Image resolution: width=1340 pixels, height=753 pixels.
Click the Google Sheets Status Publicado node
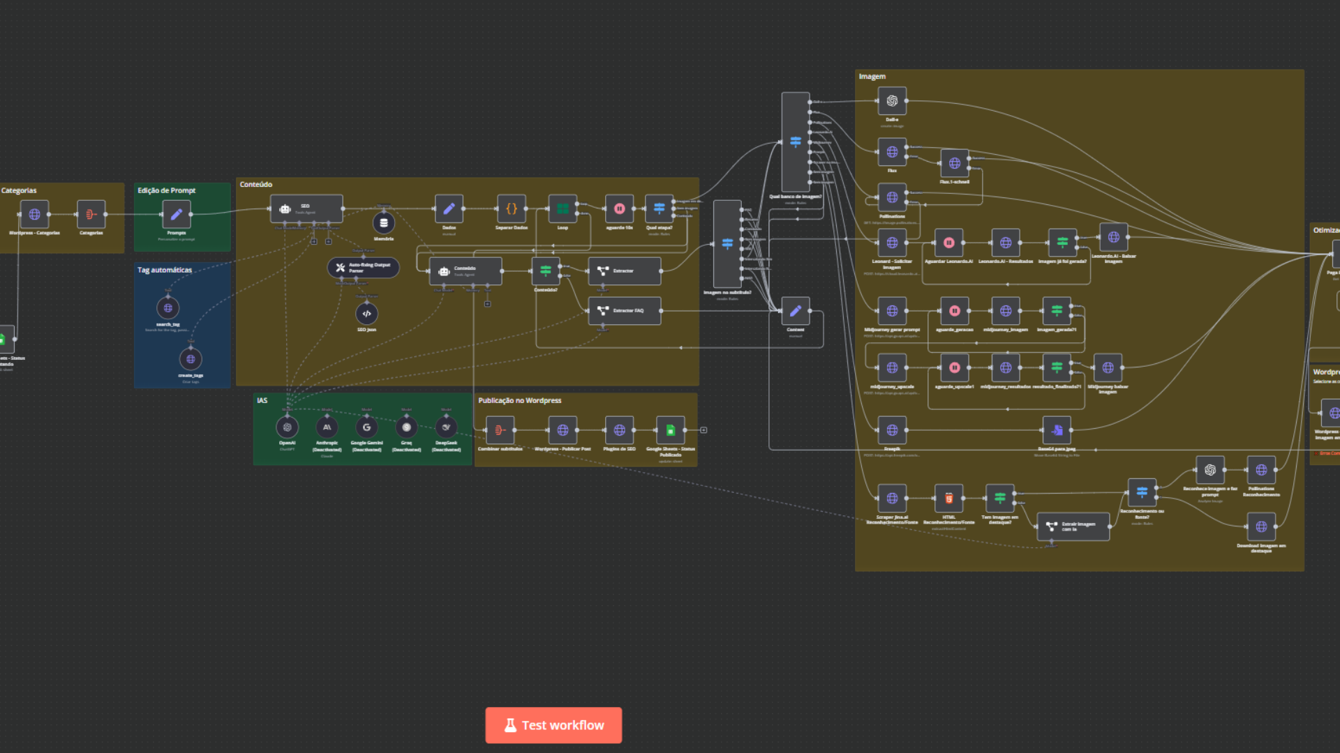click(670, 430)
